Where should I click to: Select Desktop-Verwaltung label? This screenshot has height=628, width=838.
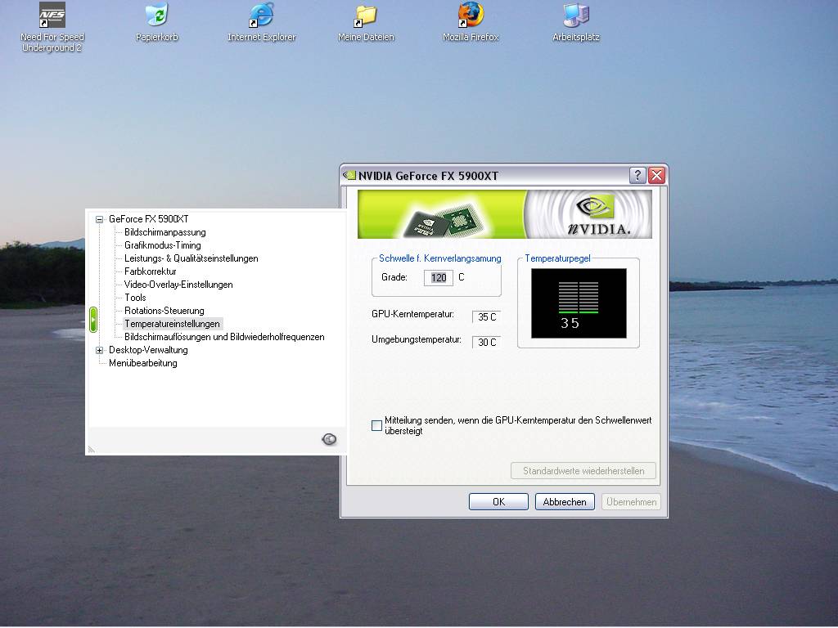tap(148, 350)
